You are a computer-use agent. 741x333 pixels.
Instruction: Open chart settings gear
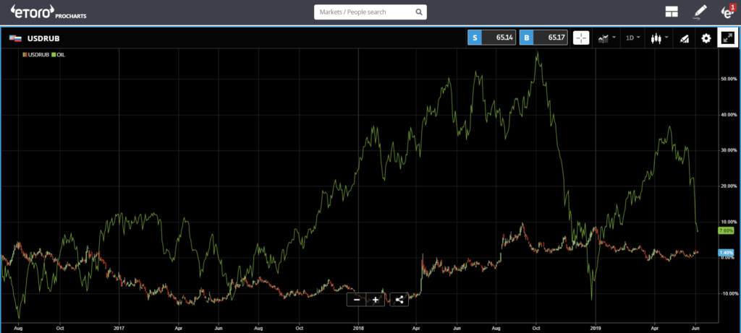point(706,38)
